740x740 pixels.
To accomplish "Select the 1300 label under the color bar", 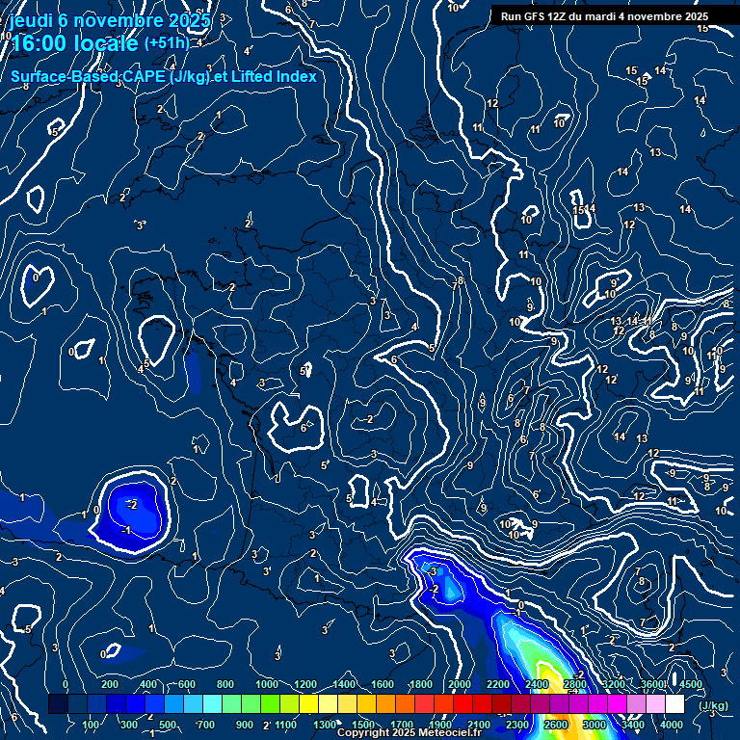I will click(325, 725).
